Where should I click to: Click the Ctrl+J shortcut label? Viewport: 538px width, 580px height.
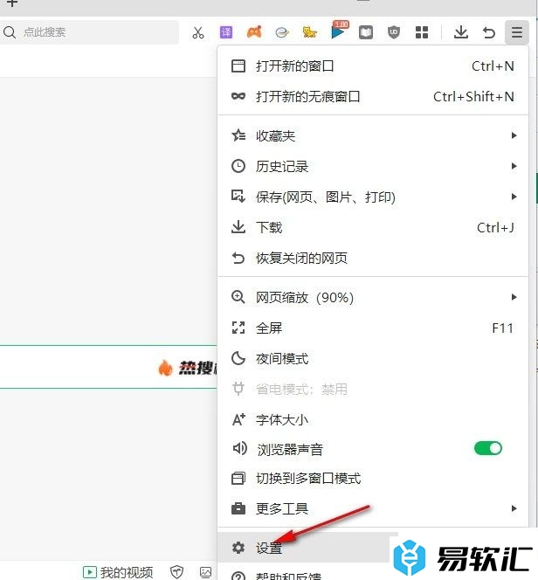(x=495, y=227)
